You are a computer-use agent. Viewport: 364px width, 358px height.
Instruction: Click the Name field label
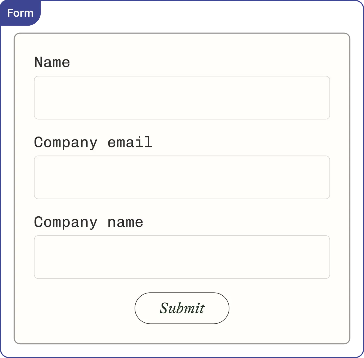pos(52,62)
